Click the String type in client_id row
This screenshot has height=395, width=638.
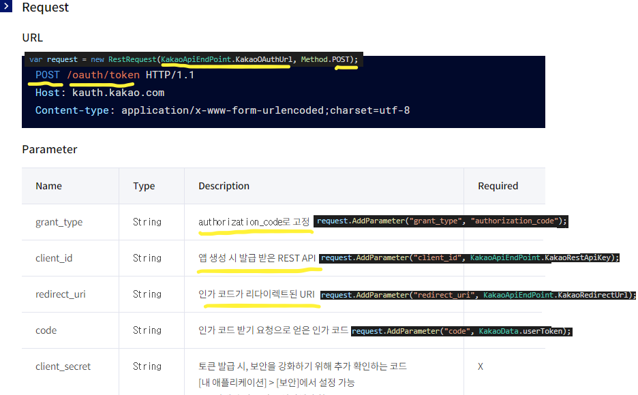[147, 258]
